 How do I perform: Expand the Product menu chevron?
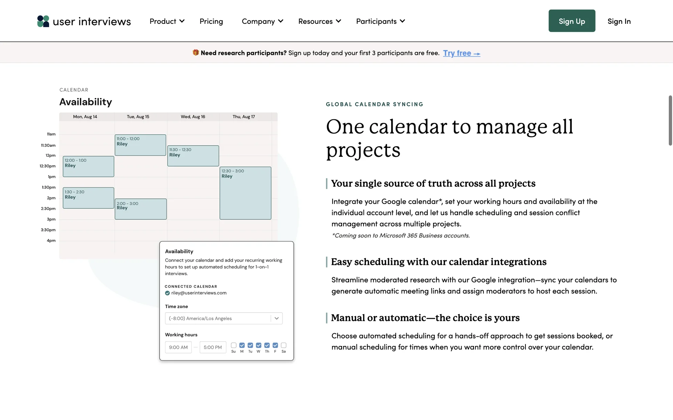pos(182,21)
